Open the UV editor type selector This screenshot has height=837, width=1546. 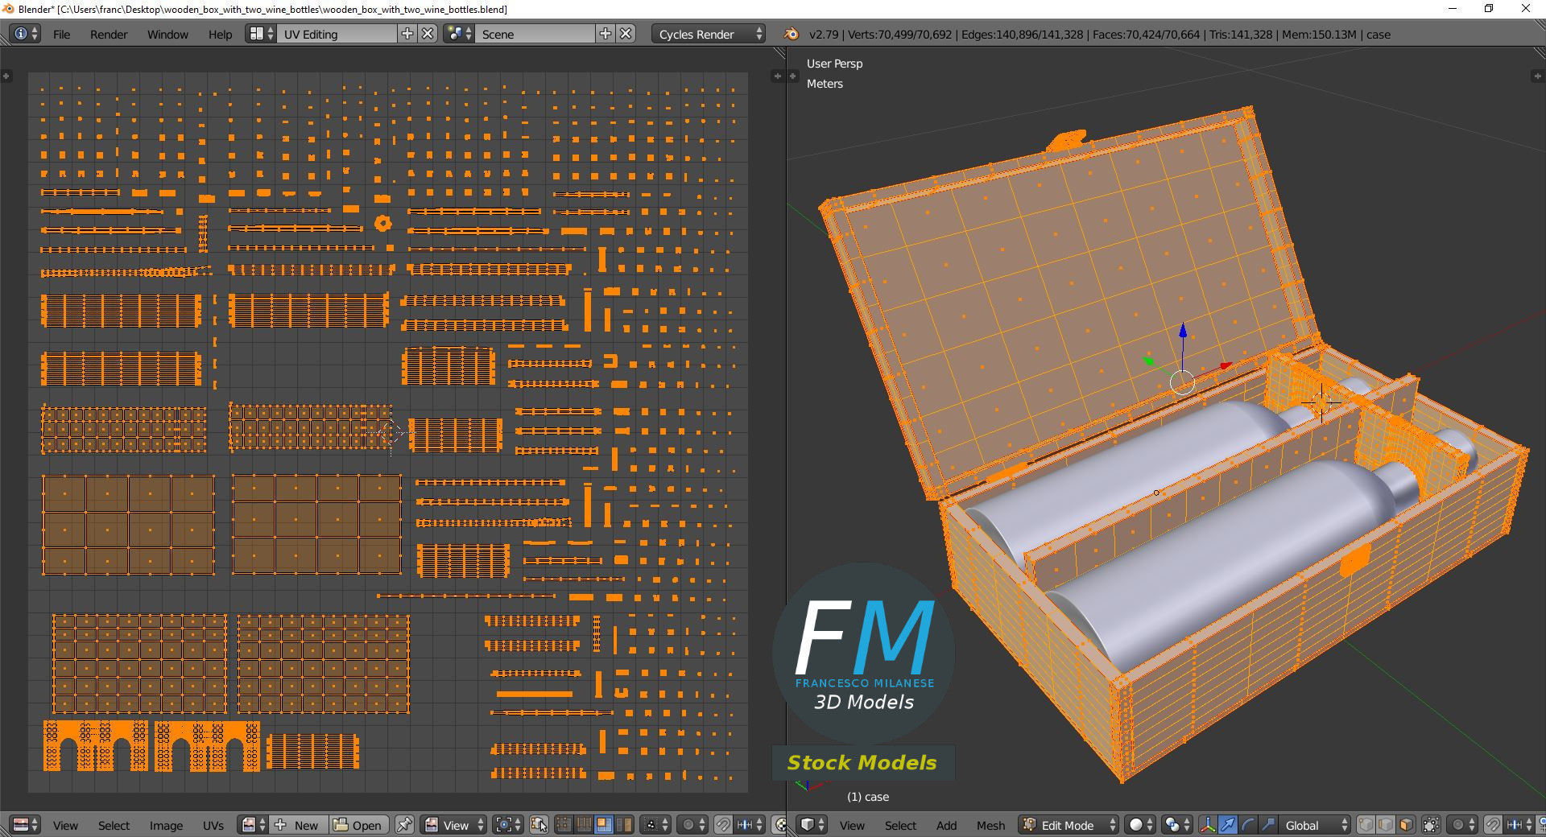click(x=25, y=825)
